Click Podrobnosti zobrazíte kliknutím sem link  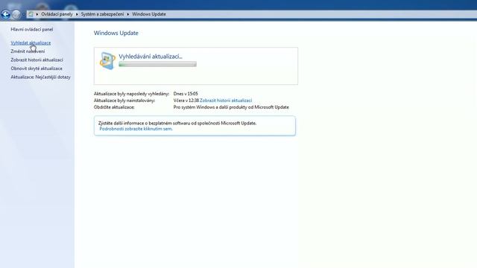point(136,129)
